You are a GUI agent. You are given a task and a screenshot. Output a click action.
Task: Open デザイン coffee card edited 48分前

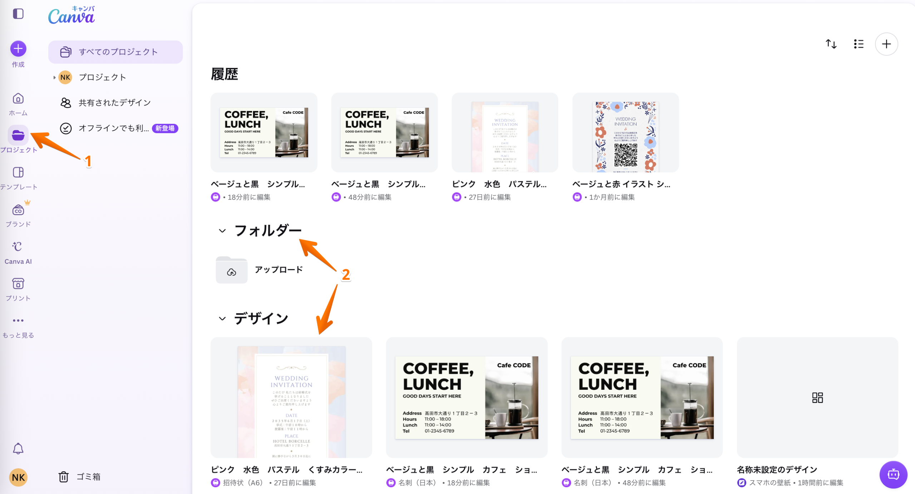(642, 397)
